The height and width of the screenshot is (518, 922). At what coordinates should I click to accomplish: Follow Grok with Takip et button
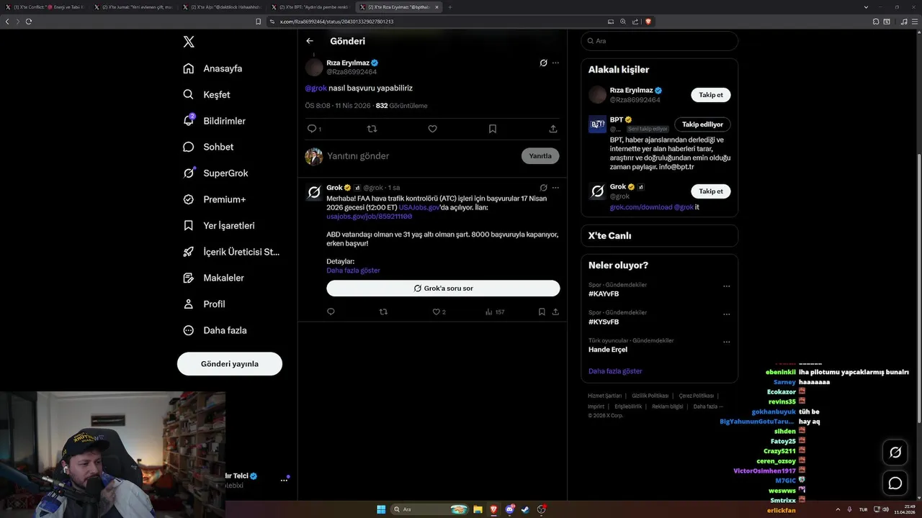(711, 191)
